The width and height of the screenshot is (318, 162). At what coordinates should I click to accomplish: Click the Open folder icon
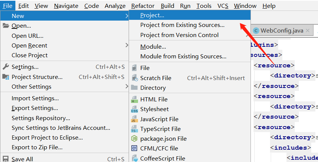click(6, 26)
